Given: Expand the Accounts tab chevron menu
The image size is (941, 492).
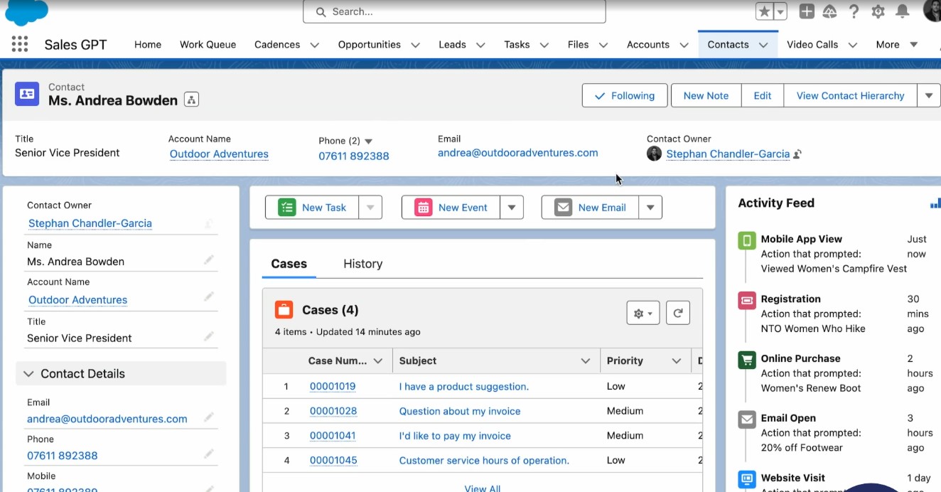Looking at the screenshot, I should [x=684, y=45].
